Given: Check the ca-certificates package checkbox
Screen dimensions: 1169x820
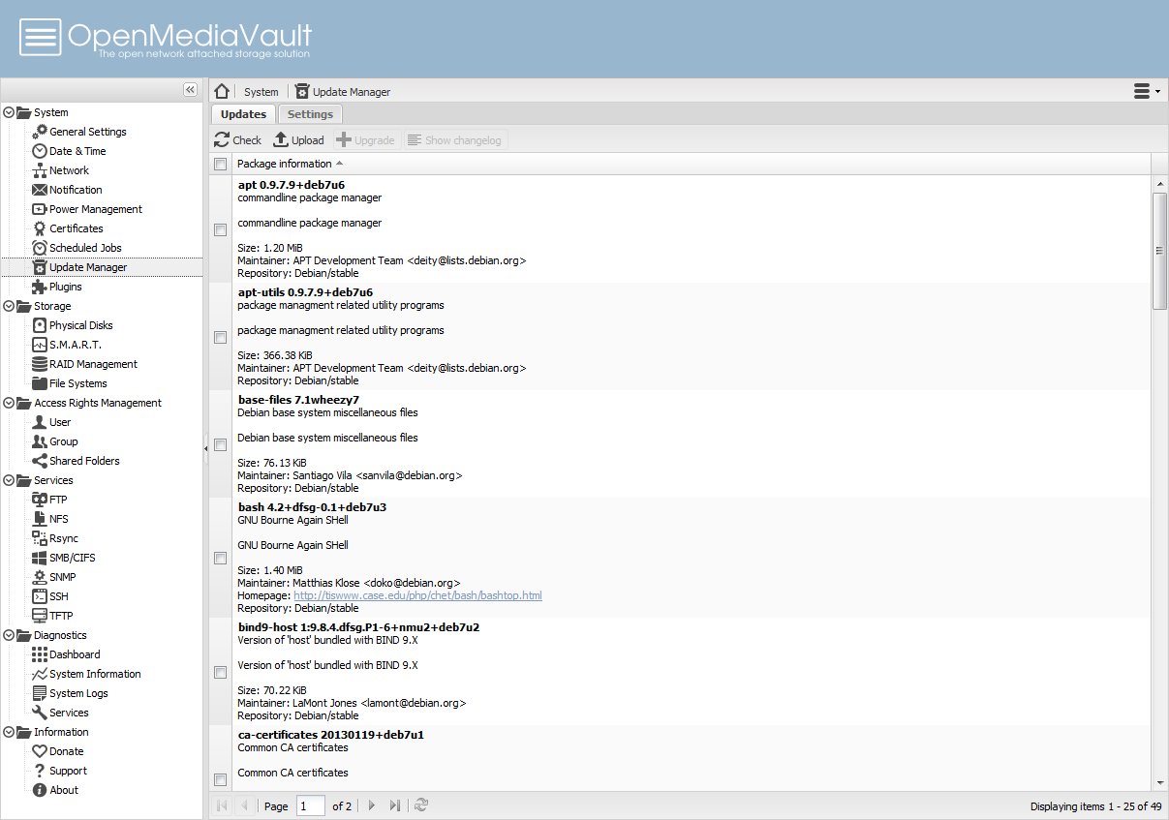Looking at the screenshot, I should pyautogui.click(x=221, y=779).
